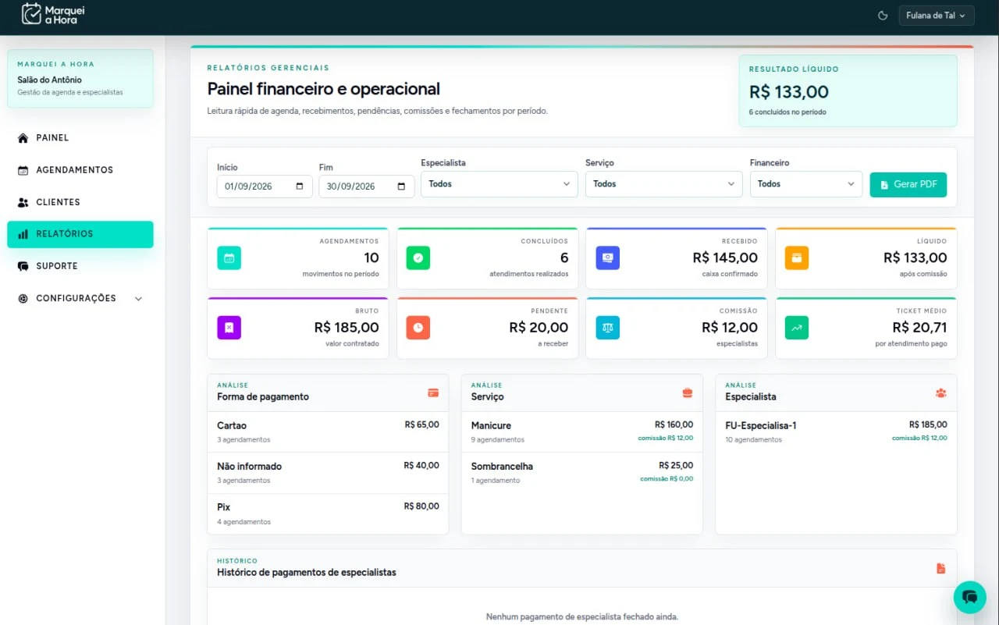Click the Líquido orange wallet icon
This screenshot has width=999, height=625.
797,258
